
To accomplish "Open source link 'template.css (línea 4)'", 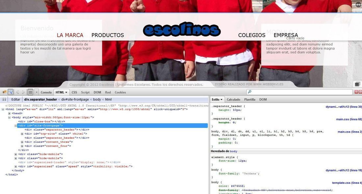I will tap(347, 183).
